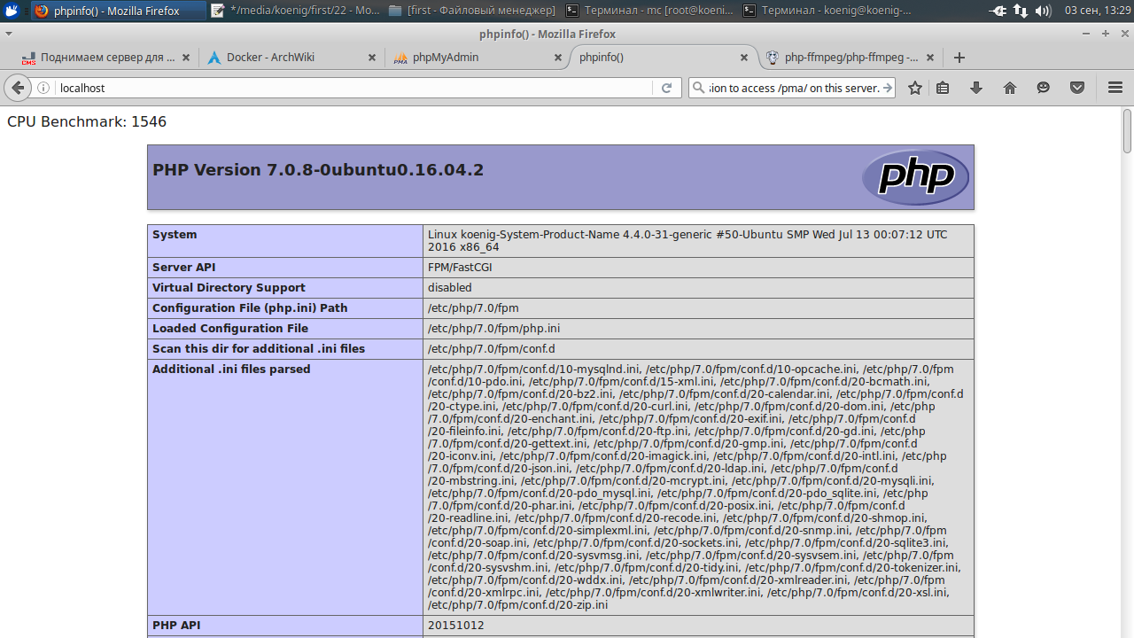The height and width of the screenshot is (638, 1134).
Task: Reload the current page
Action: pyautogui.click(x=666, y=88)
